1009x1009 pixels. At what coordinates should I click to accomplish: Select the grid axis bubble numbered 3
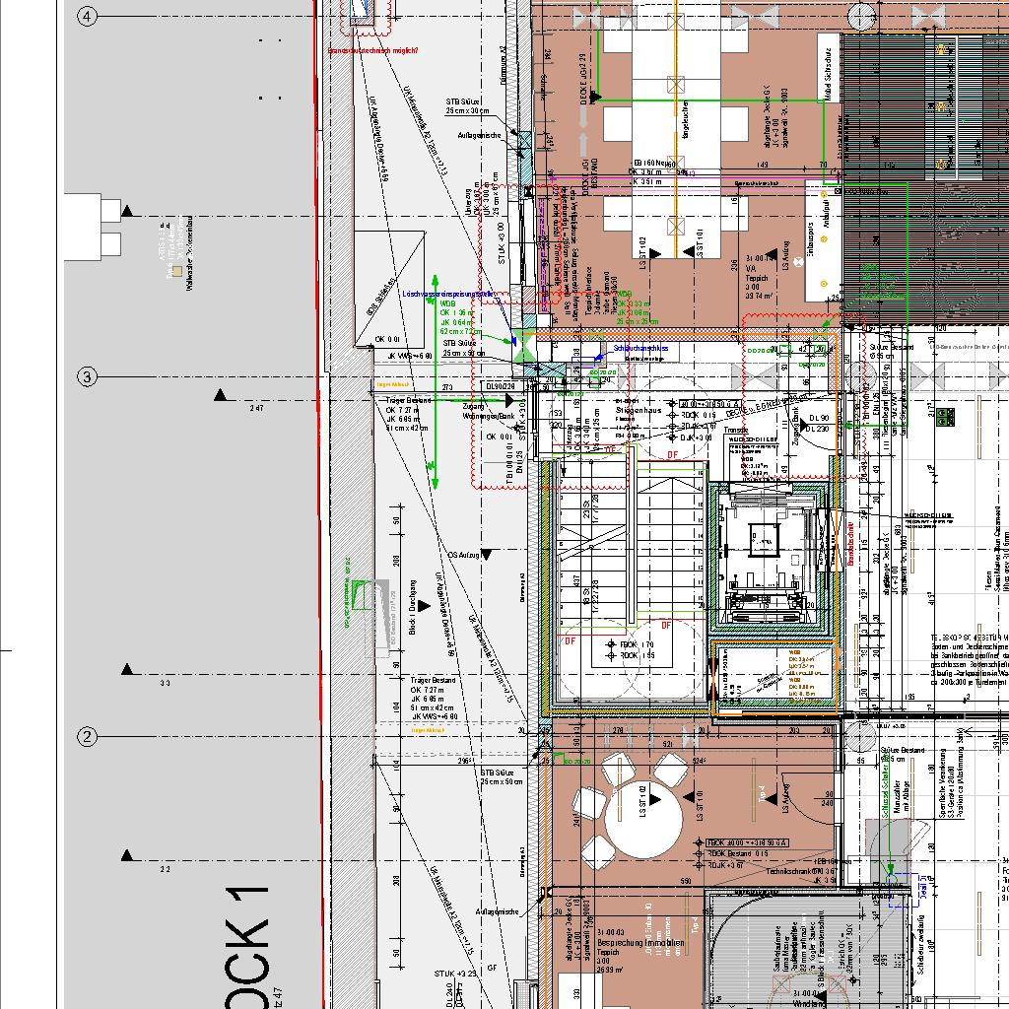click(88, 376)
